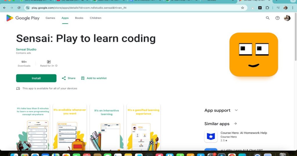
Task: Click the Install button
Action: [x=36, y=78]
